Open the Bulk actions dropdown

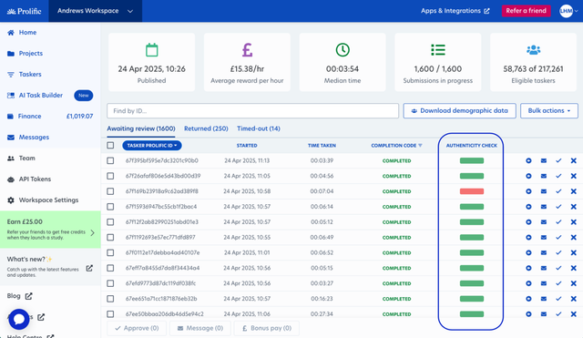[x=548, y=111]
